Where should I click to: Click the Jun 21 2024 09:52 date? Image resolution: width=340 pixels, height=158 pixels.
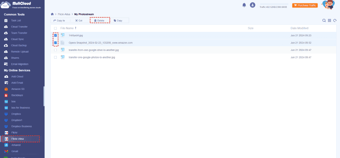click(301, 43)
